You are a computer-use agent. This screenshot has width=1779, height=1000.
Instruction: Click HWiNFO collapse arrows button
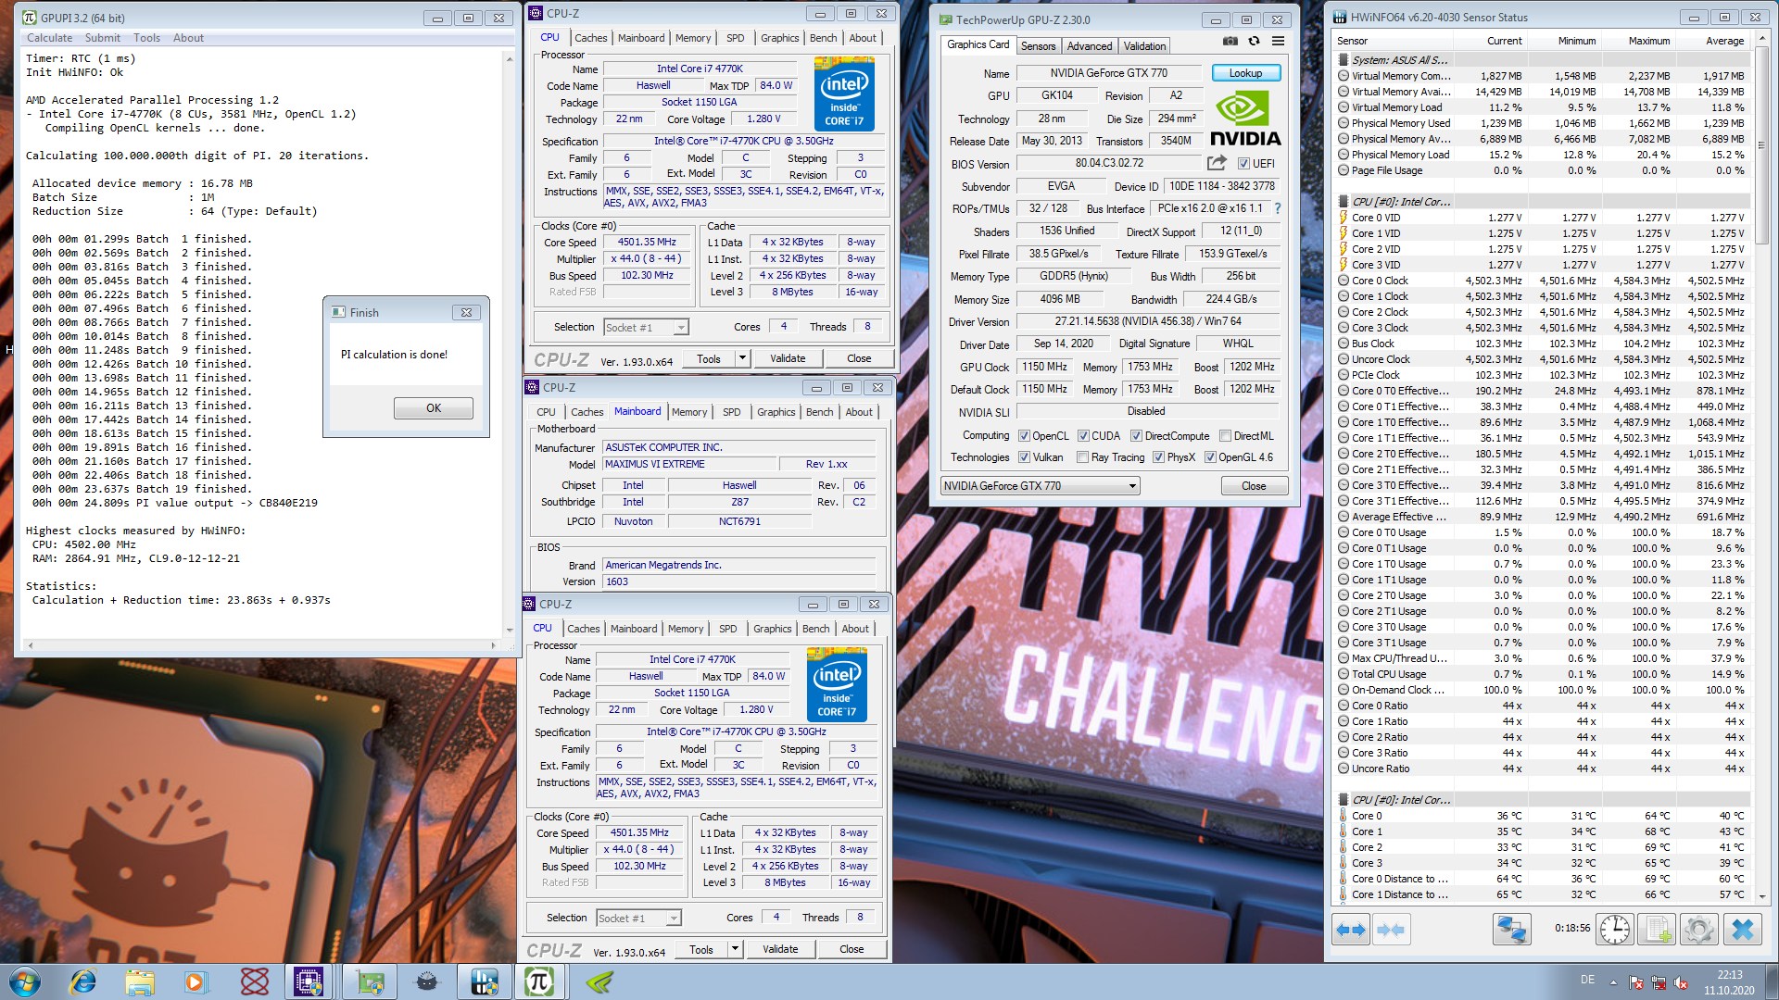click(1391, 930)
